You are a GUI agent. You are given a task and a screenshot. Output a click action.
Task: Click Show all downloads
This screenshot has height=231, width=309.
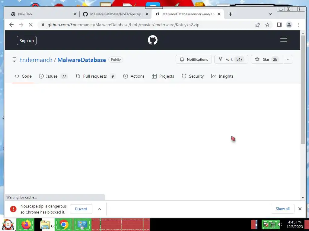tap(282, 209)
